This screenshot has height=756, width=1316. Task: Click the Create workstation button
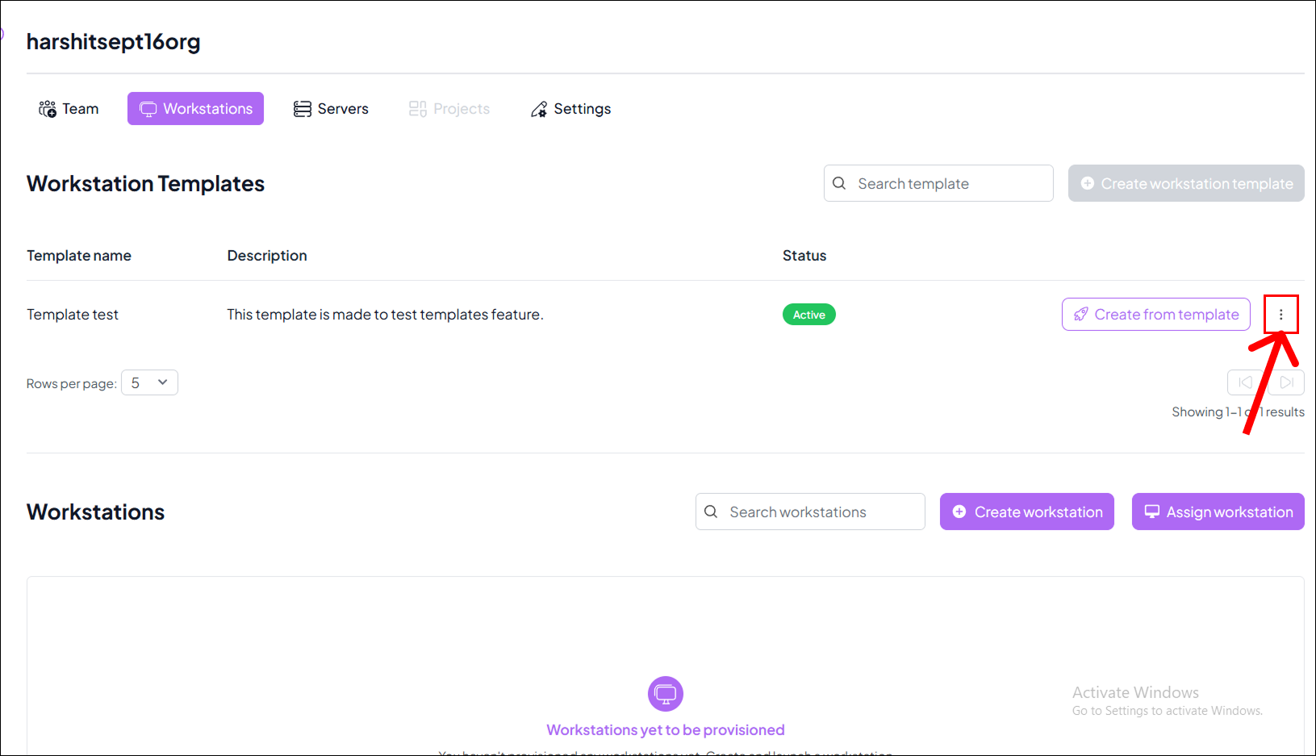(x=1026, y=512)
